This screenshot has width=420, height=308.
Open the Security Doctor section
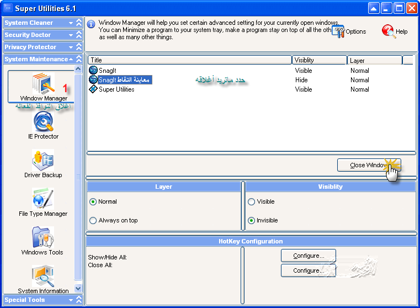[x=43, y=35]
